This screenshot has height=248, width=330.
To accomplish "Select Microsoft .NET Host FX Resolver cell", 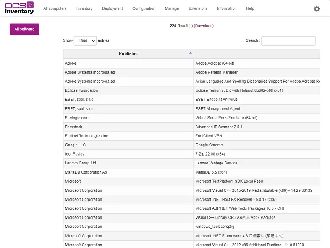I will (257, 200).
